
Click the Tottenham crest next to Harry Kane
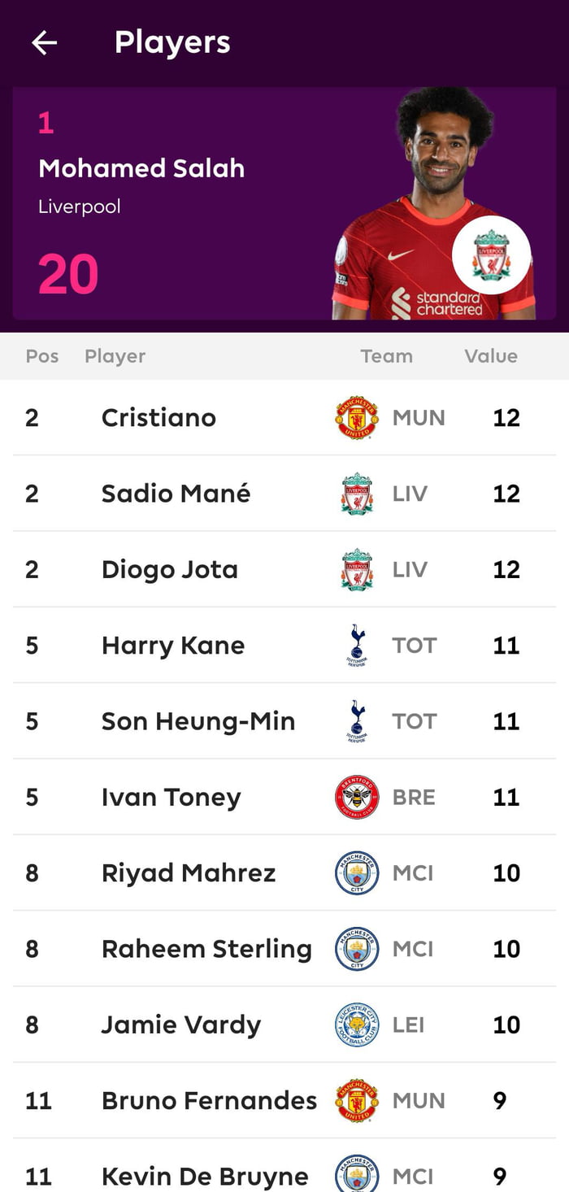pos(356,645)
